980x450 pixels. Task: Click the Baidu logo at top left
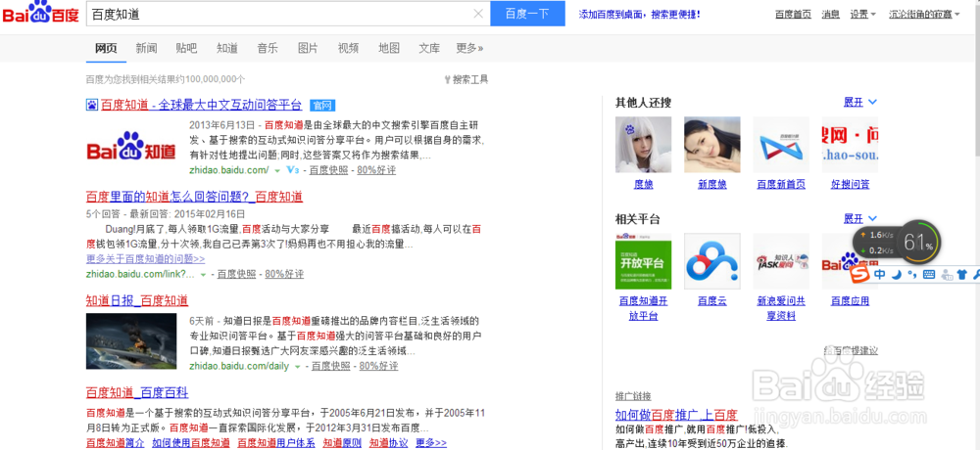(x=40, y=13)
